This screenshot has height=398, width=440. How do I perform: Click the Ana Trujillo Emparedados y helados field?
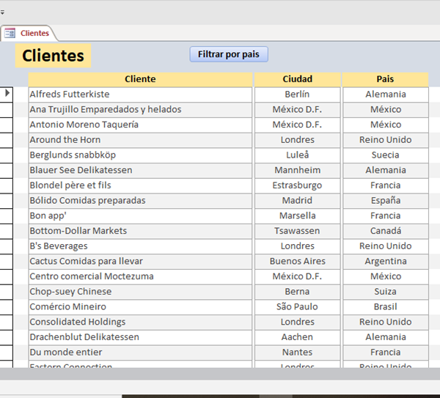pyautogui.click(x=140, y=110)
